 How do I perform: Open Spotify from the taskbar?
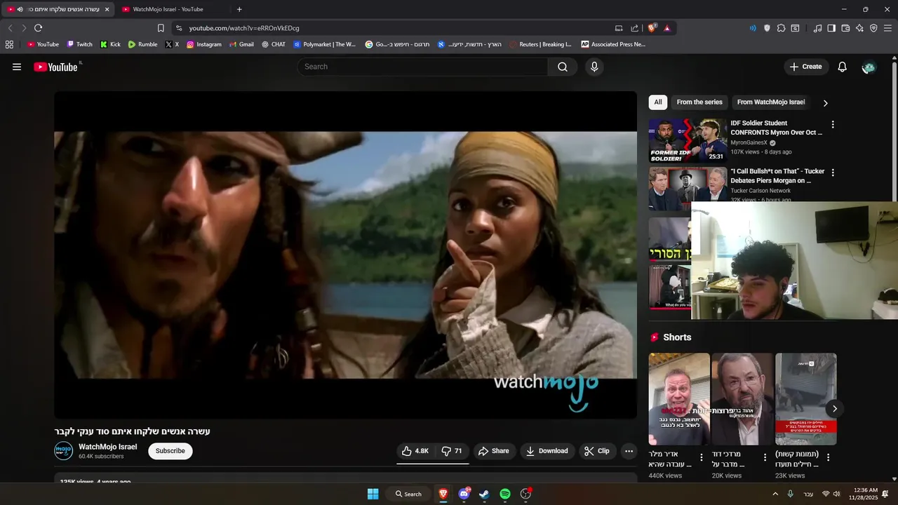(x=505, y=494)
